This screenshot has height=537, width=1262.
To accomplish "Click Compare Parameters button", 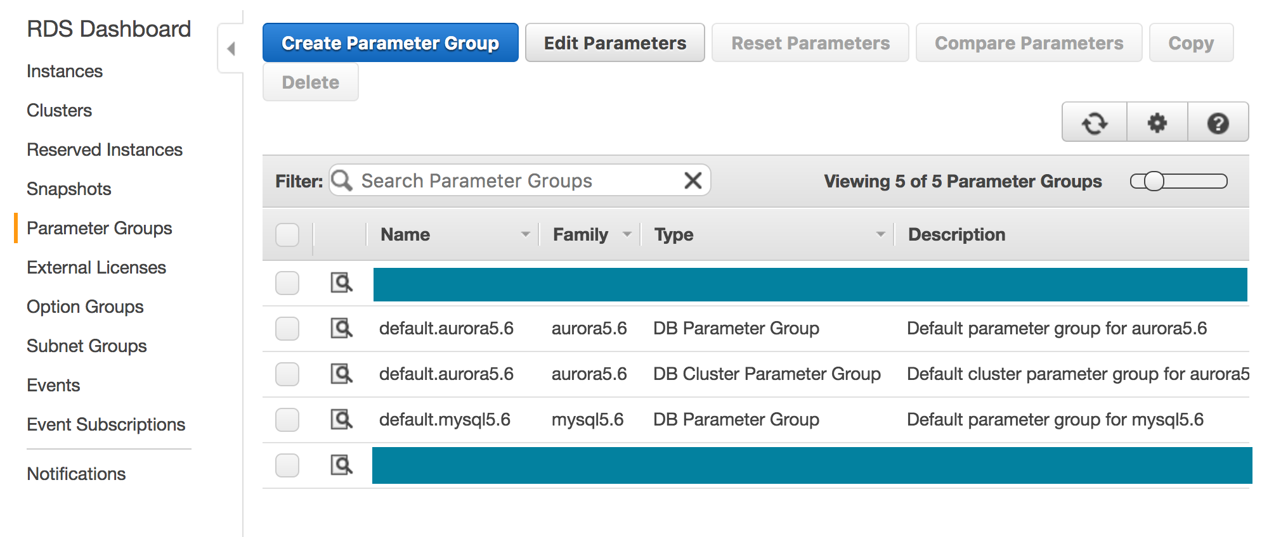I will click(1029, 42).
